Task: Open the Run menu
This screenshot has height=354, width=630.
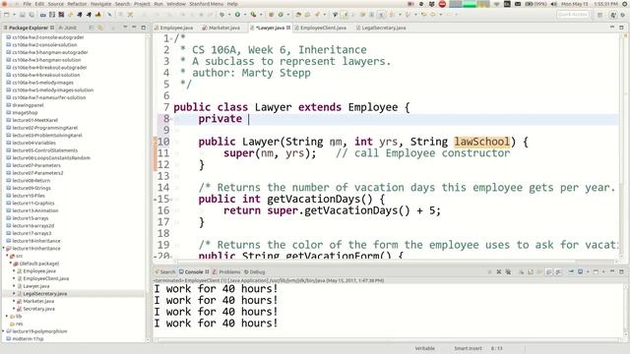Action: coord(158,4)
